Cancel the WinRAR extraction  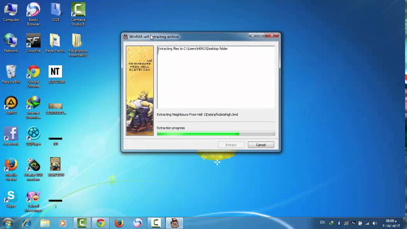261,145
